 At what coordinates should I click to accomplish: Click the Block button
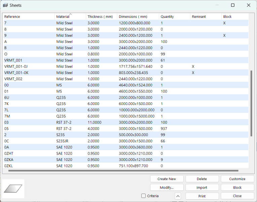(x=237, y=188)
